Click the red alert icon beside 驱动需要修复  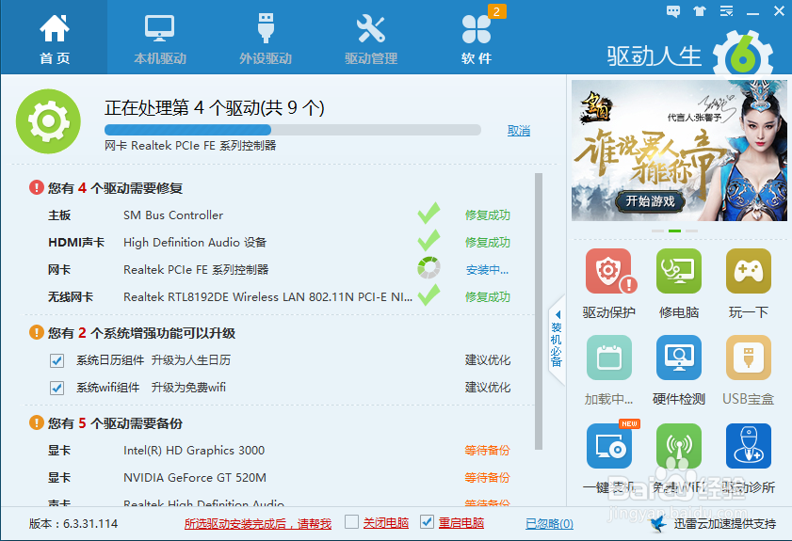[37, 188]
